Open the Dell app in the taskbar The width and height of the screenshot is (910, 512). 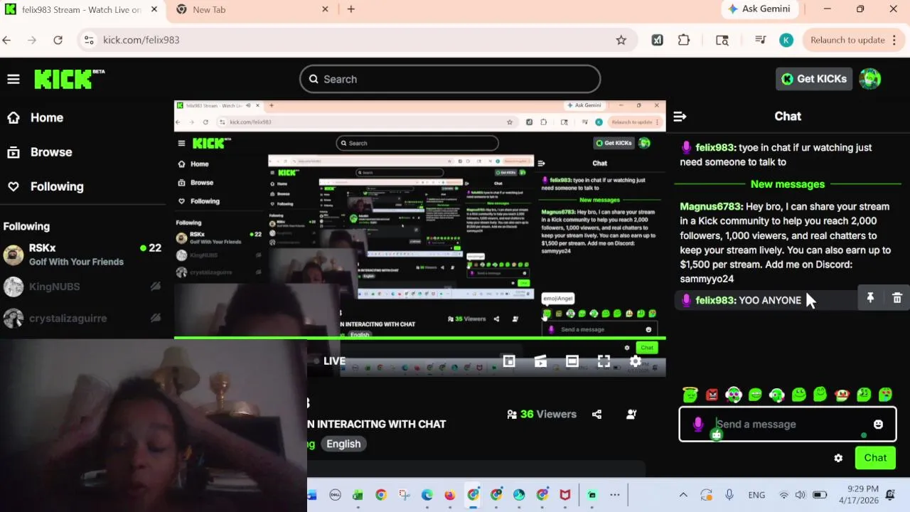335,495
